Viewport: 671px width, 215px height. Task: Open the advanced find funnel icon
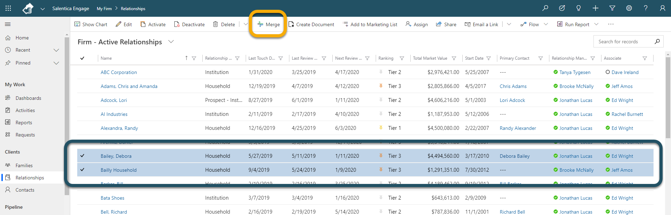tap(612, 8)
